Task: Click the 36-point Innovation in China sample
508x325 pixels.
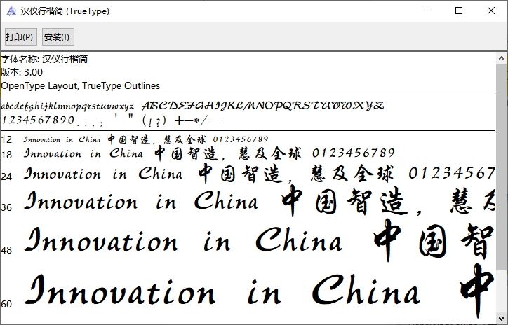Action: point(141,201)
